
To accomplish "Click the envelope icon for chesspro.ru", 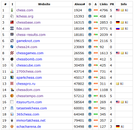I will coord(117,84).
